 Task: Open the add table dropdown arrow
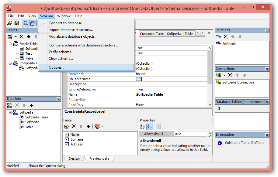click(16, 37)
